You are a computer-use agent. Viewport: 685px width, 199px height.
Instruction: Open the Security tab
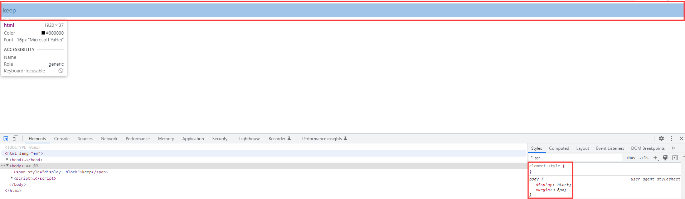coord(220,139)
